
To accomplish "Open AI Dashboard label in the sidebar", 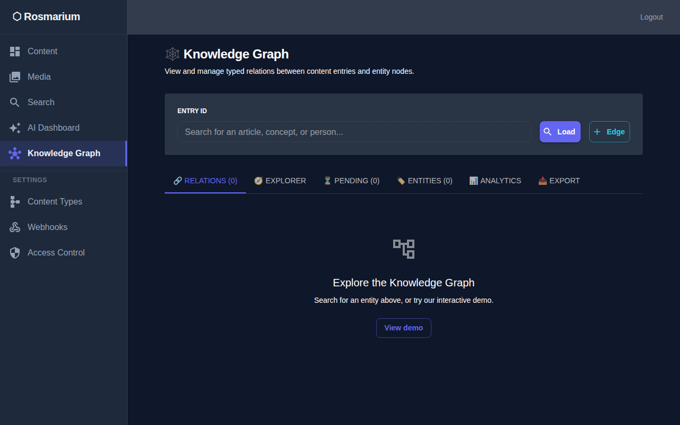I will click(x=54, y=128).
